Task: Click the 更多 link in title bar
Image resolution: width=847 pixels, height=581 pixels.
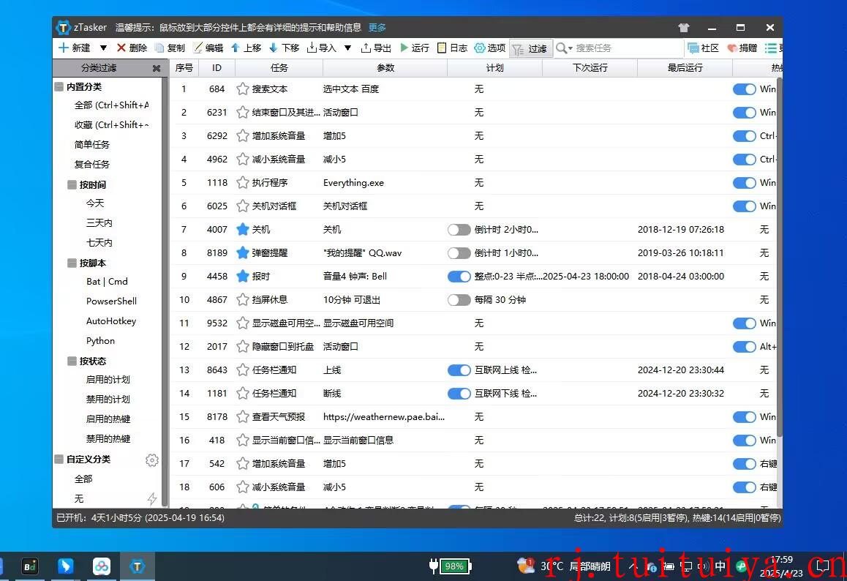Action: click(x=377, y=28)
